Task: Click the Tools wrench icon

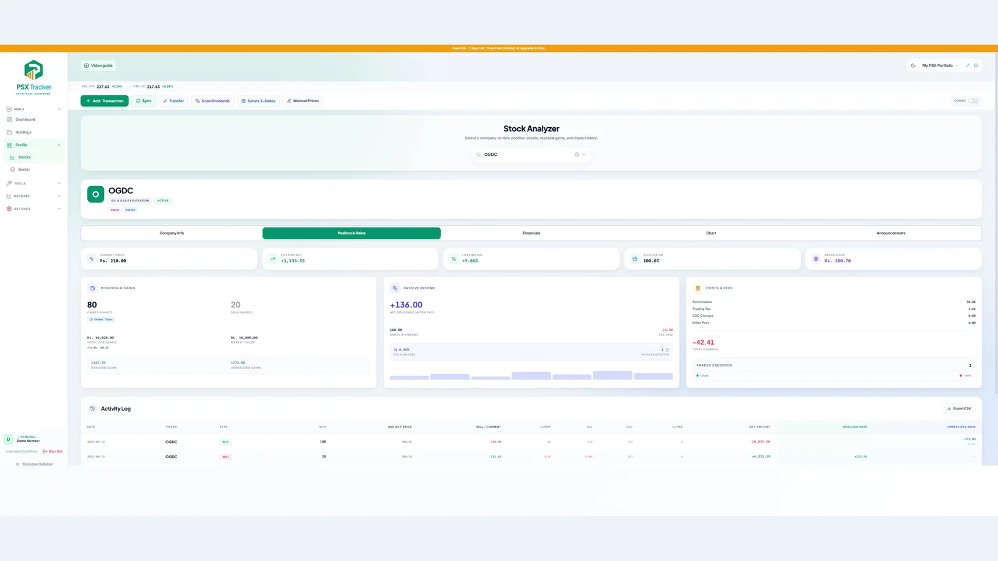Action: tap(9, 183)
